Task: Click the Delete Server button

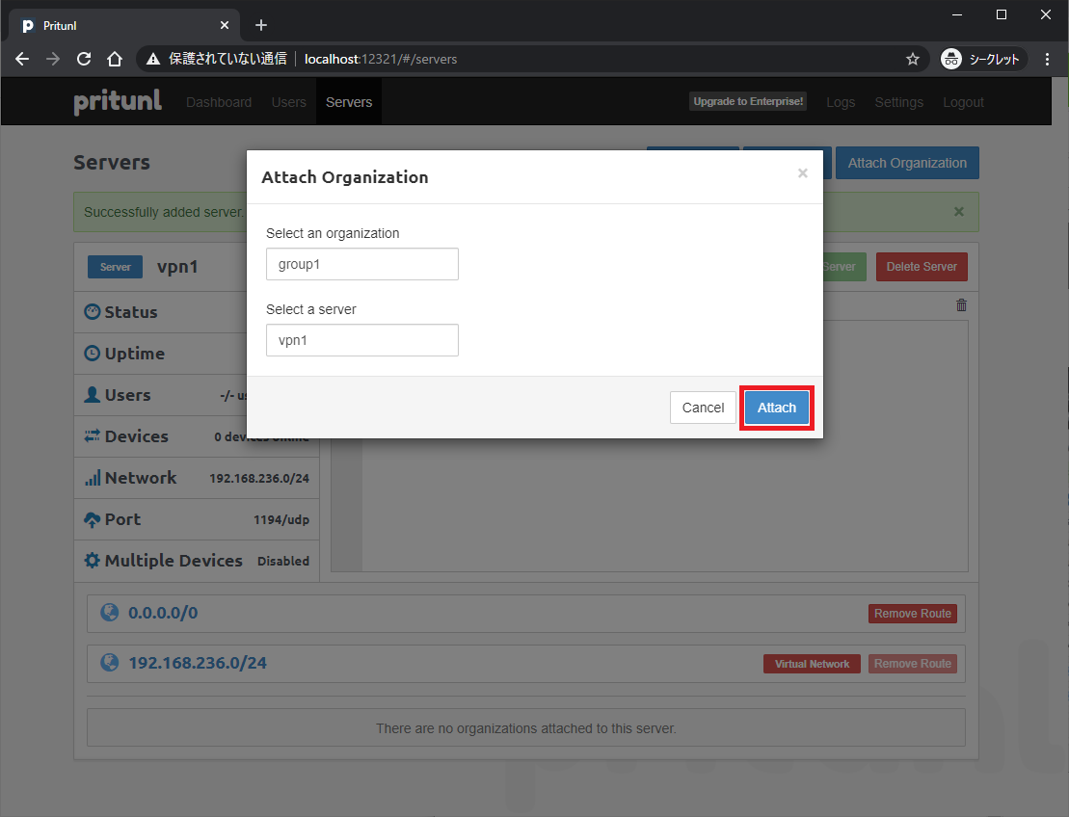Action: click(x=922, y=267)
